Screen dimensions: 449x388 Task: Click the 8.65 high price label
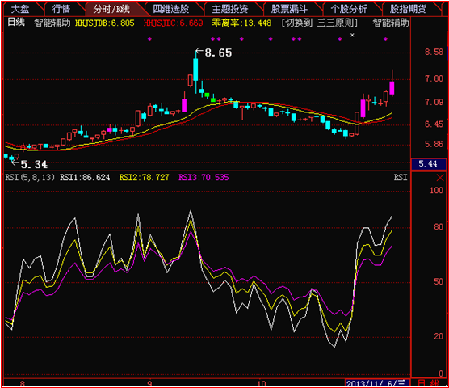pos(218,53)
